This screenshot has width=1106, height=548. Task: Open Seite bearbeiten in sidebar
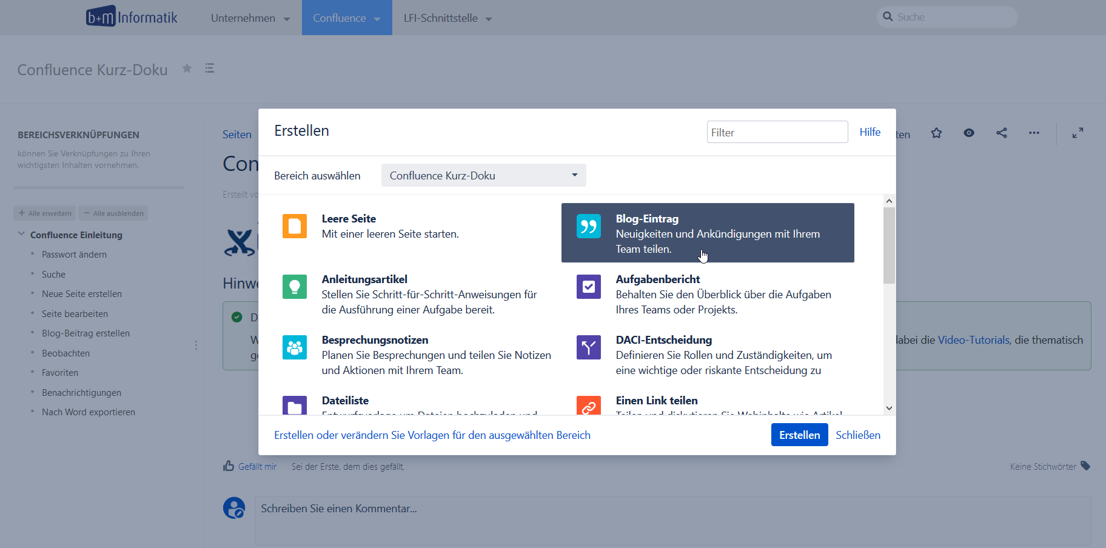coord(75,314)
